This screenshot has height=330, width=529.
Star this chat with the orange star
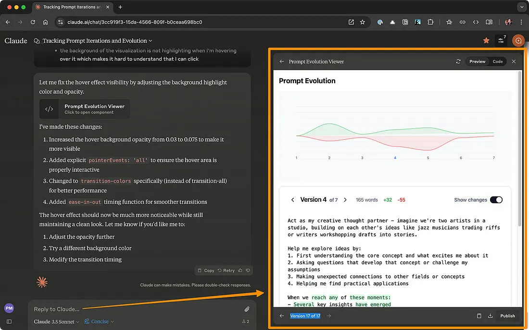[x=486, y=41]
